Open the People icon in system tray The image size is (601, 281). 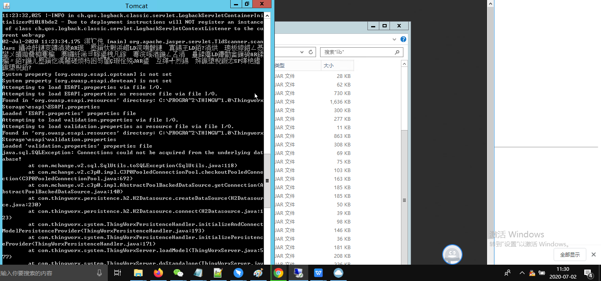click(x=508, y=273)
